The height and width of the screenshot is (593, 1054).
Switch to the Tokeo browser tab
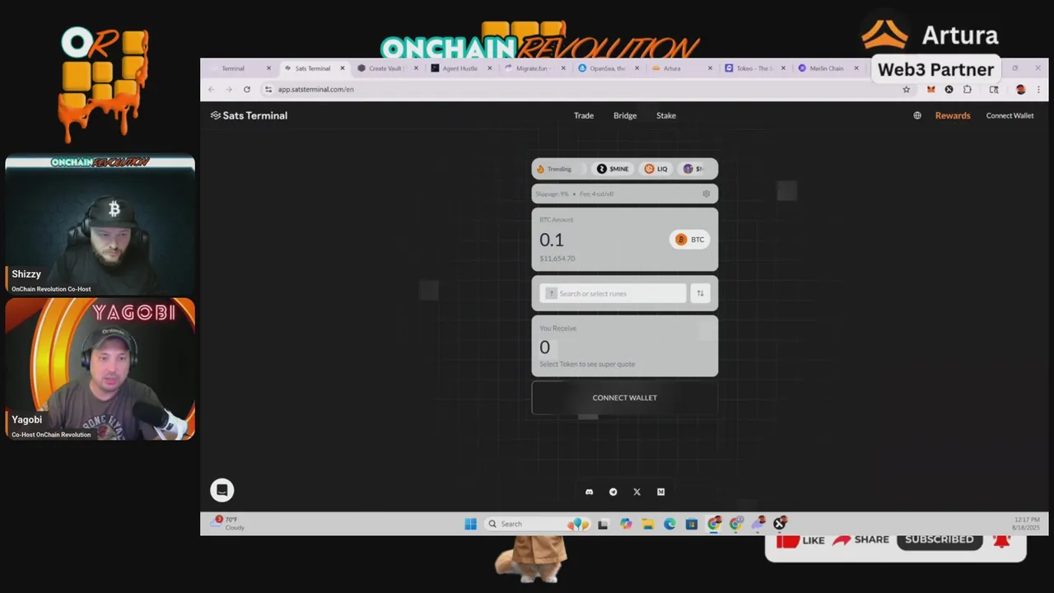click(x=753, y=68)
